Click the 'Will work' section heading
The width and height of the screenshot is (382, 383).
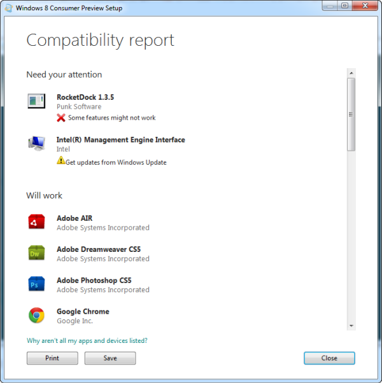(44, 195)
